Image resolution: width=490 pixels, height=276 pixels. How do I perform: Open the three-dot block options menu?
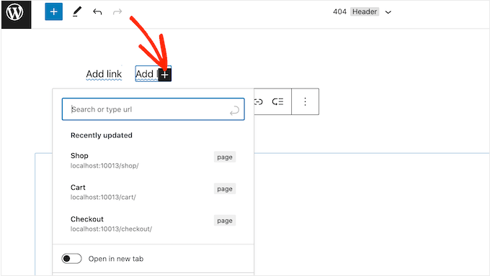point(305,101)
